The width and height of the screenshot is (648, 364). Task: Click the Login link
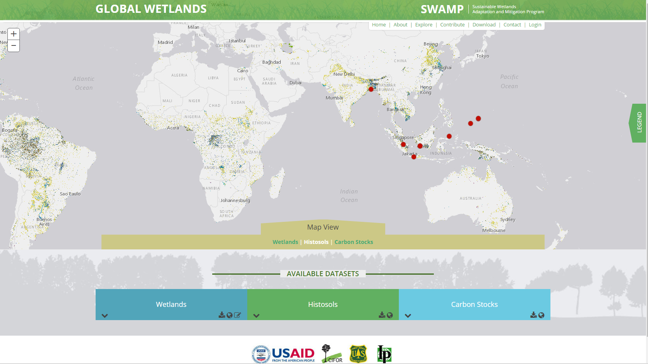[535, 25]
